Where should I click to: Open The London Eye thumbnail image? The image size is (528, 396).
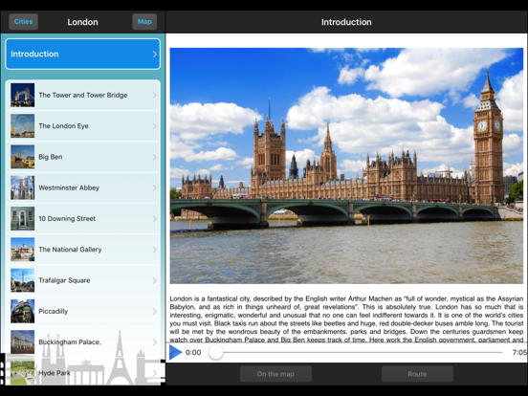(x=23, y=126)
